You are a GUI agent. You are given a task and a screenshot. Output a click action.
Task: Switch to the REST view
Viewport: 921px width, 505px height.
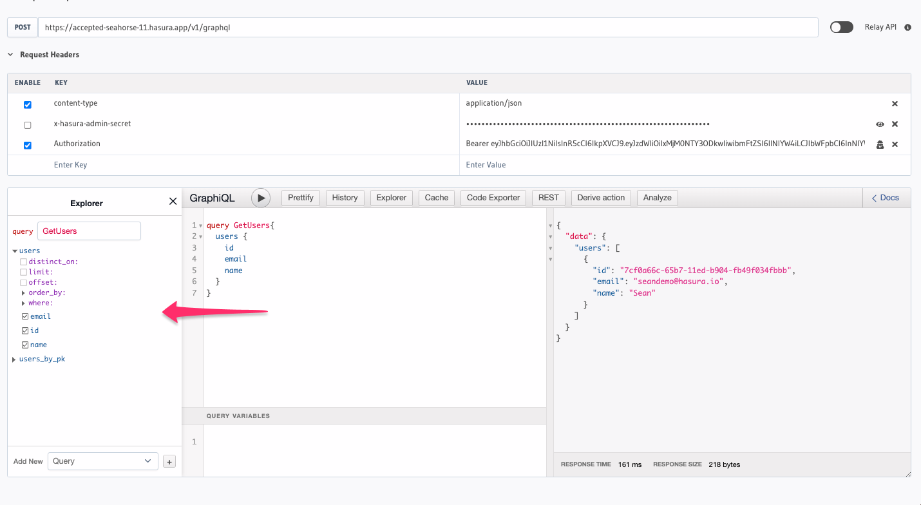pyautogui.click(x=548, y=198)
